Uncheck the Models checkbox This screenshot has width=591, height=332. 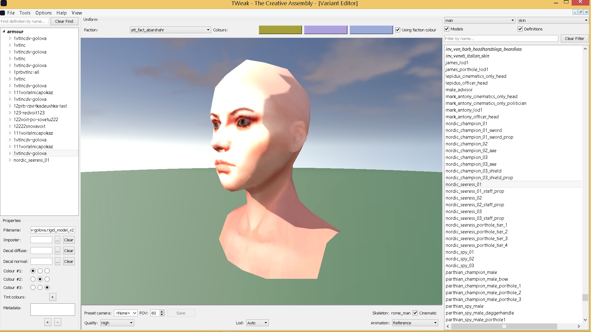tap(447, 29)
